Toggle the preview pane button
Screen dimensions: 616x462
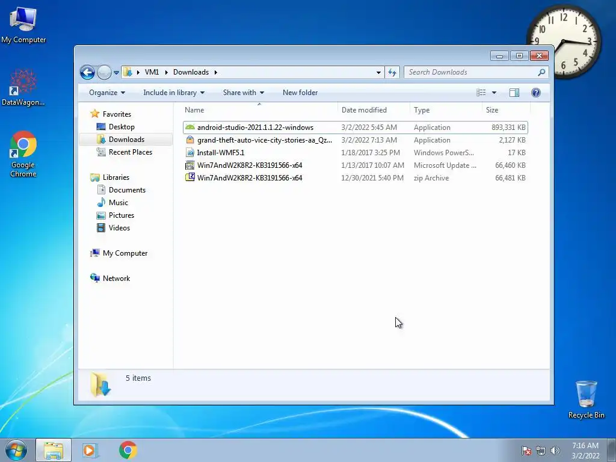tap(514, 93)
